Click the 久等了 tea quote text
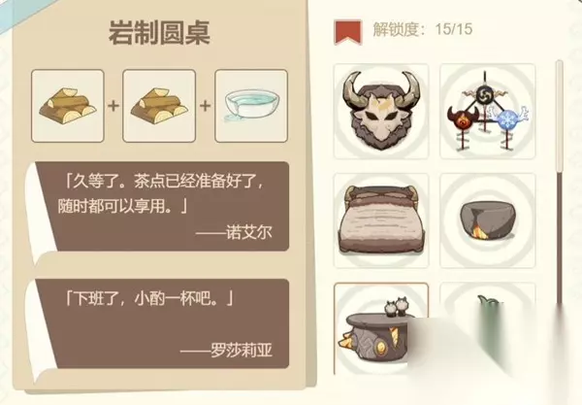 (162, 193)
